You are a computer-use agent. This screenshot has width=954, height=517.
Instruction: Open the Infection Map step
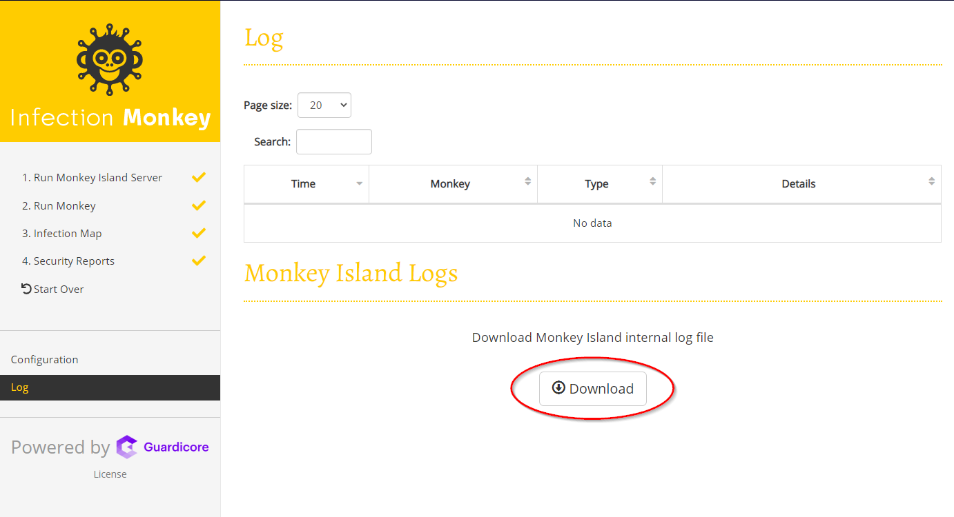[x=68, y=234]
